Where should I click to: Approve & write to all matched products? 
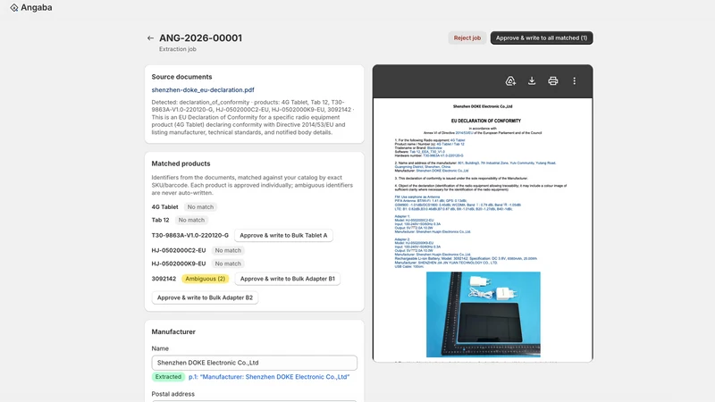(x=542, y=38)
